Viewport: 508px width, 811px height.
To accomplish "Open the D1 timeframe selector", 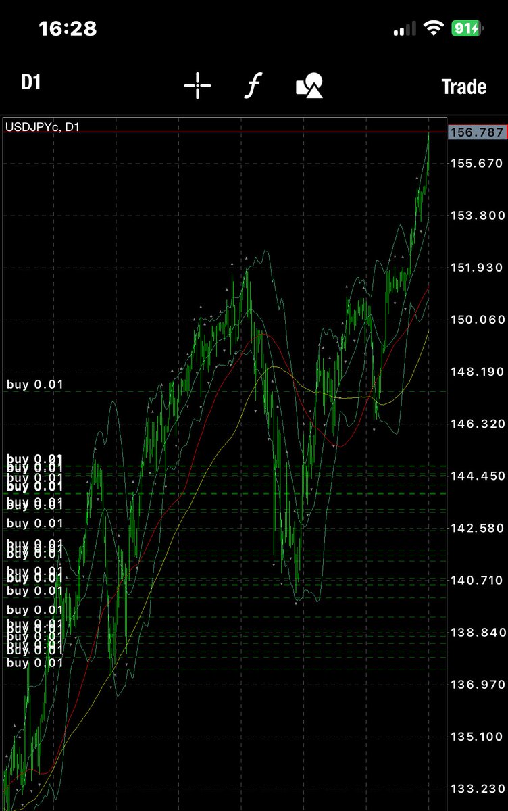I will pos(31,83).
